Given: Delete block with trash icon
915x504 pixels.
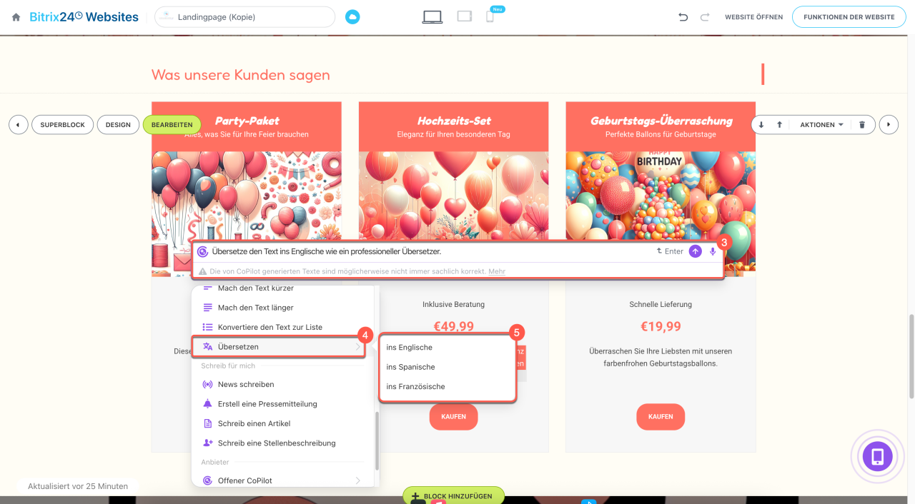Looking at the screenshot, I should coord(862,125).
